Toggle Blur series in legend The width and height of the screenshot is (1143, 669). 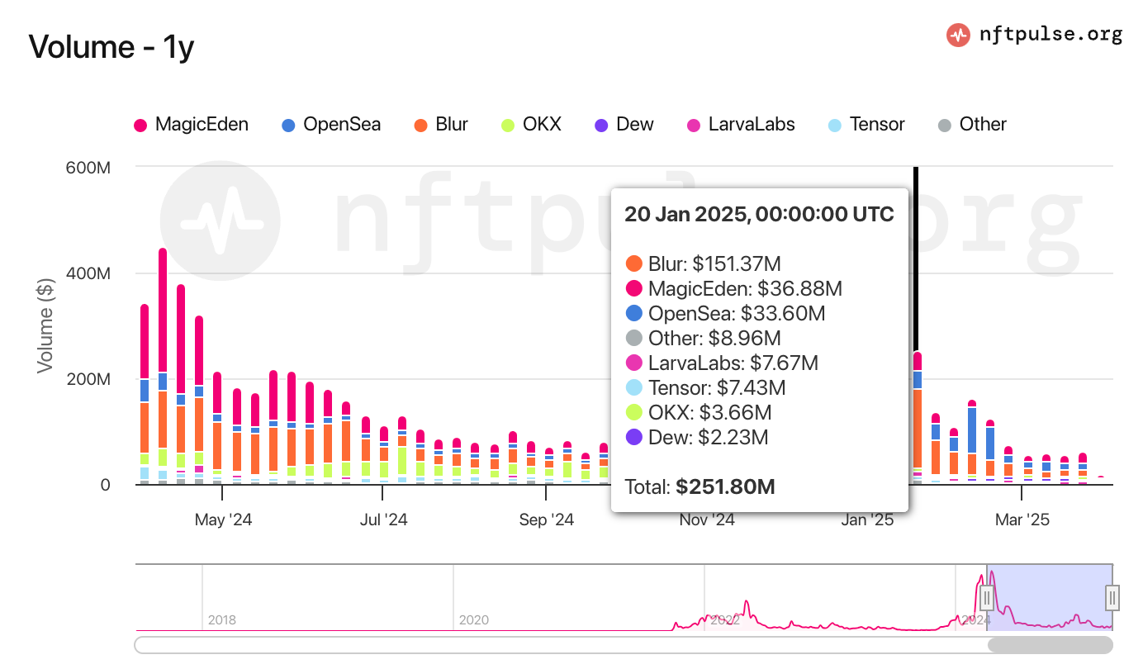point(442,125)
